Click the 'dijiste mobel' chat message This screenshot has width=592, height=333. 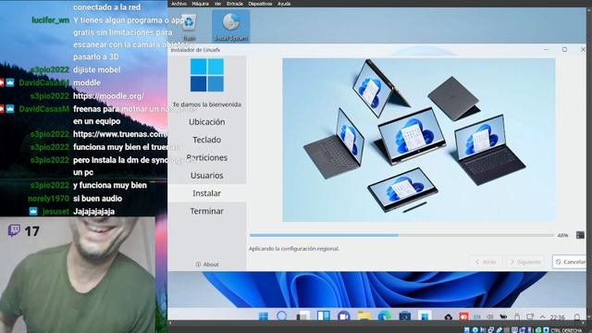pos(96,70)
